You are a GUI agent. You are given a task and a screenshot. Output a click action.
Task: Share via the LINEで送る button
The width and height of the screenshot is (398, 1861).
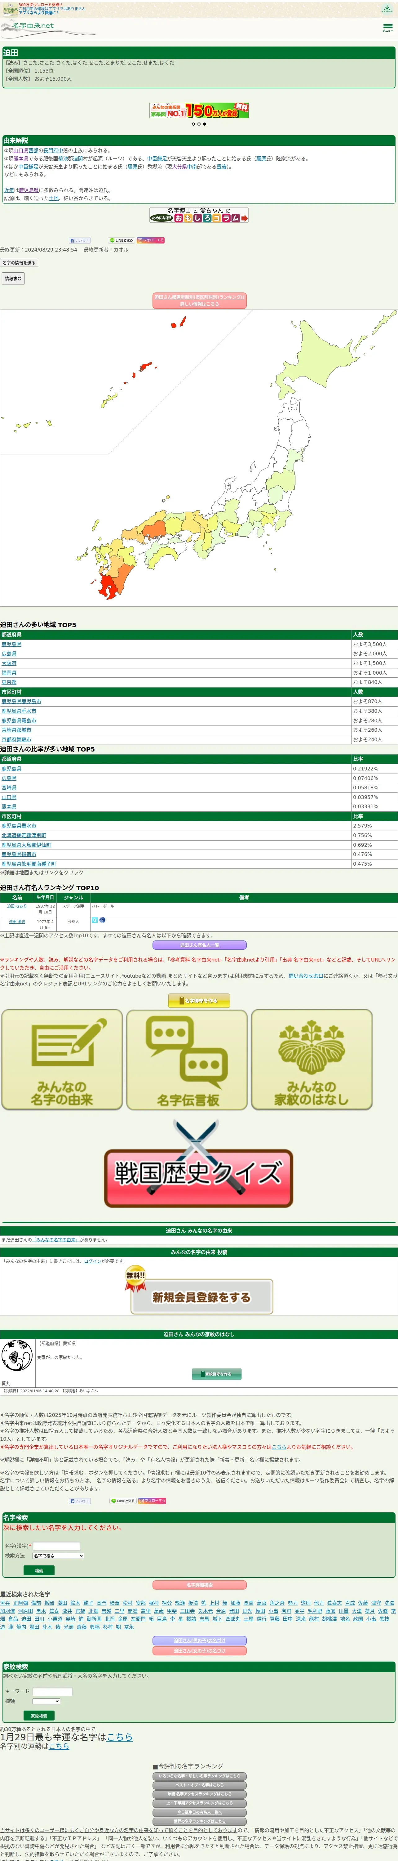pyautogui.click(x=121, y=241)
